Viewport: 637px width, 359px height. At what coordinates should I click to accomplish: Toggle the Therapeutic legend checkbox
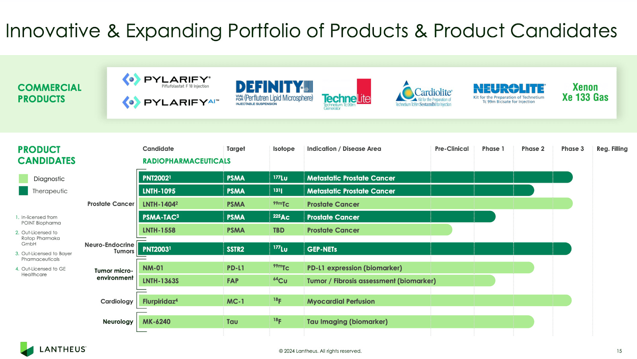coord(23,191)
